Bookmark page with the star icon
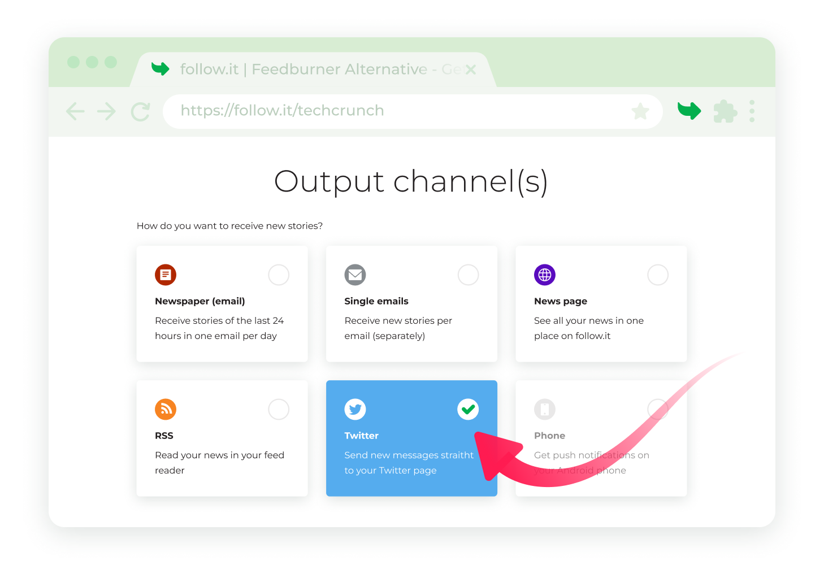824x565 pixels. [640, 111]
